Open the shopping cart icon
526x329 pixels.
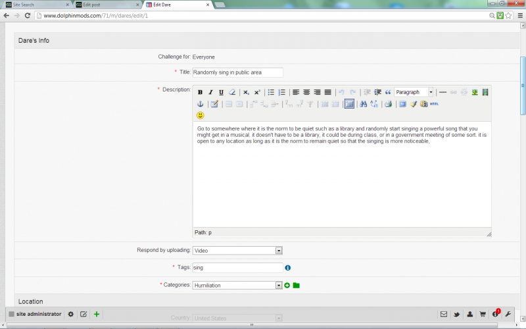[x=483, y=314]
